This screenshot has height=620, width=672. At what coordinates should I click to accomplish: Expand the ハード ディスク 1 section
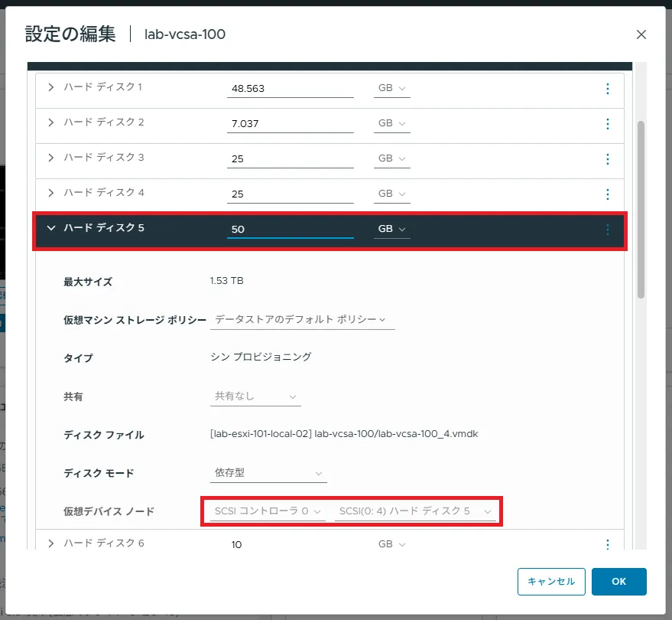[51, 87]
